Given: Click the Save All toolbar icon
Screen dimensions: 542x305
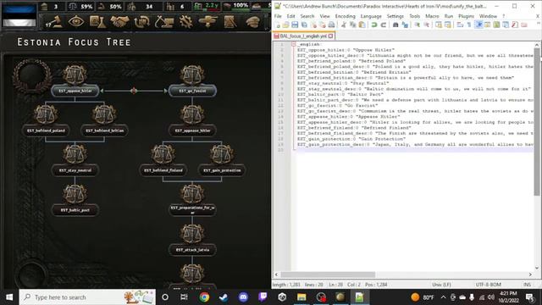Looking at the screenshot, I should (x=304, y=25).
